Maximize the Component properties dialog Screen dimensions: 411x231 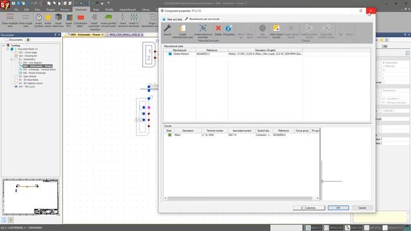361,11
